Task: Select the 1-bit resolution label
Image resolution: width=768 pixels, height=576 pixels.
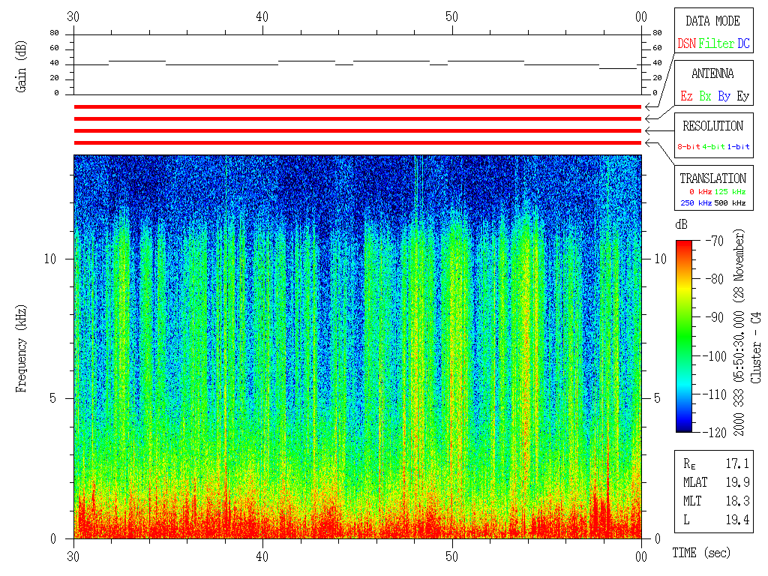Action: pyautogui.click(x=739, y=147)
